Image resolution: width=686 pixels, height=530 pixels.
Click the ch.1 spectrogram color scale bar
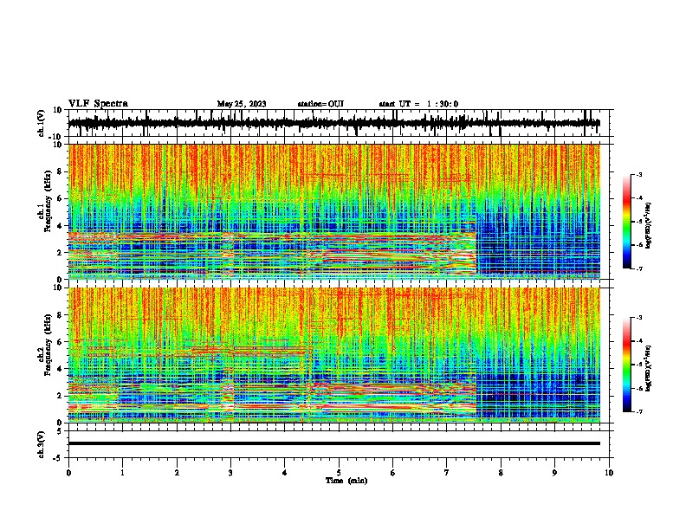[x=626, y=222]
